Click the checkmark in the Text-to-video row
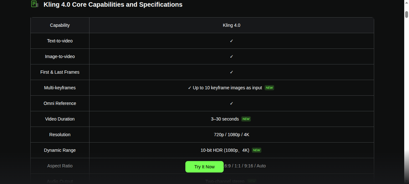The height and width of the screenshot is (184, 409). (x=231, y=41)
